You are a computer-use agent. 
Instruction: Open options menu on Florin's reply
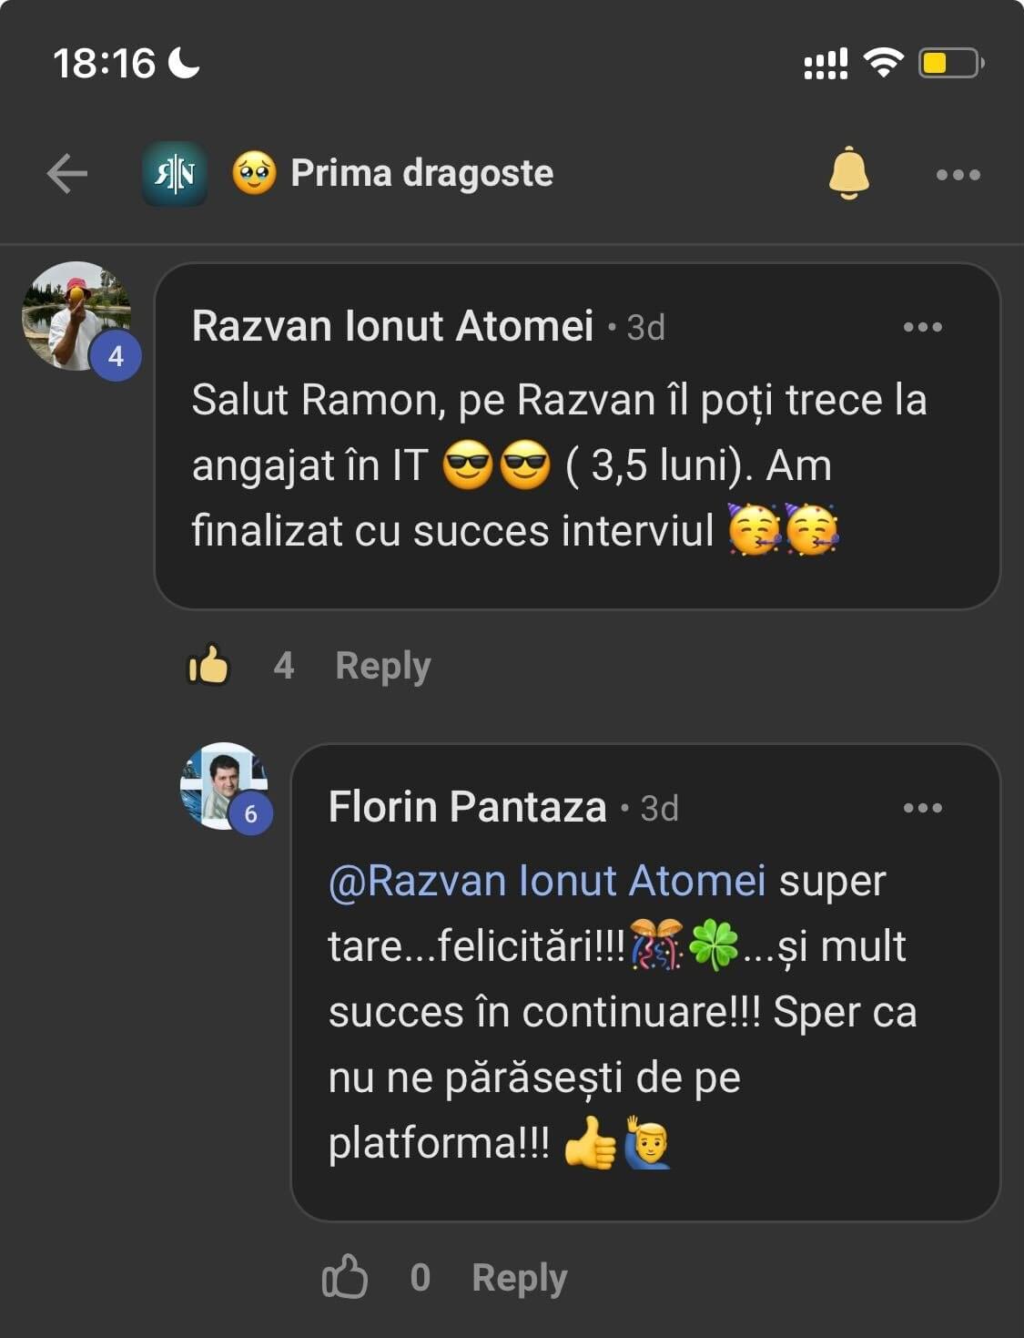click(x=922, y=808)
